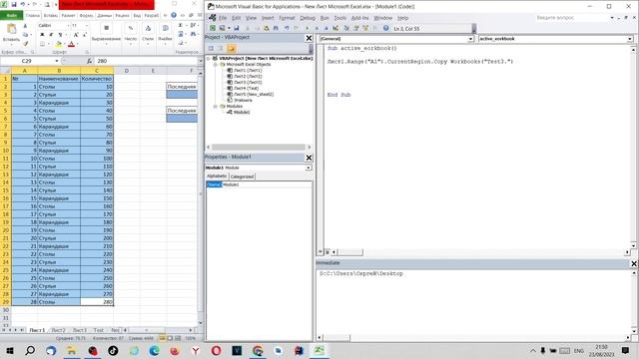Click the large Paste clipboard icon in Excel ribbon
639x359 pixels.
tap(11, 29)
